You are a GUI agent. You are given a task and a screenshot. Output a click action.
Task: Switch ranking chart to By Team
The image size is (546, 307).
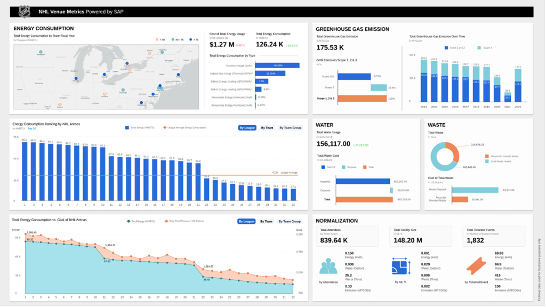(x=267, y=128)
